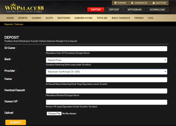Go to the HOME menu item
Image resolution: width=176 pixels, height=126 pixels.
tap(10, 18)
